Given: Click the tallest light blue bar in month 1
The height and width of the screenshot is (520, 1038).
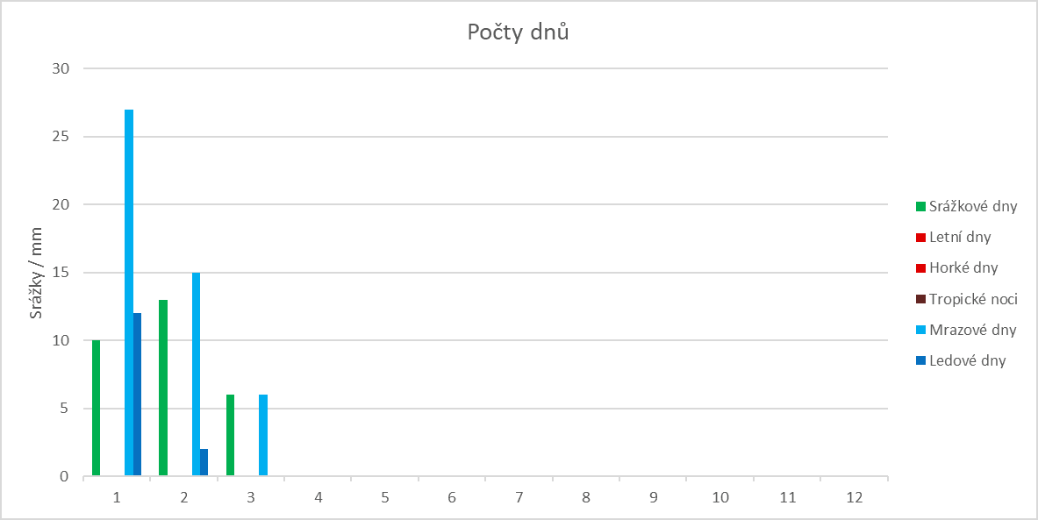Looking at the screenshot, I should point(129,293).
